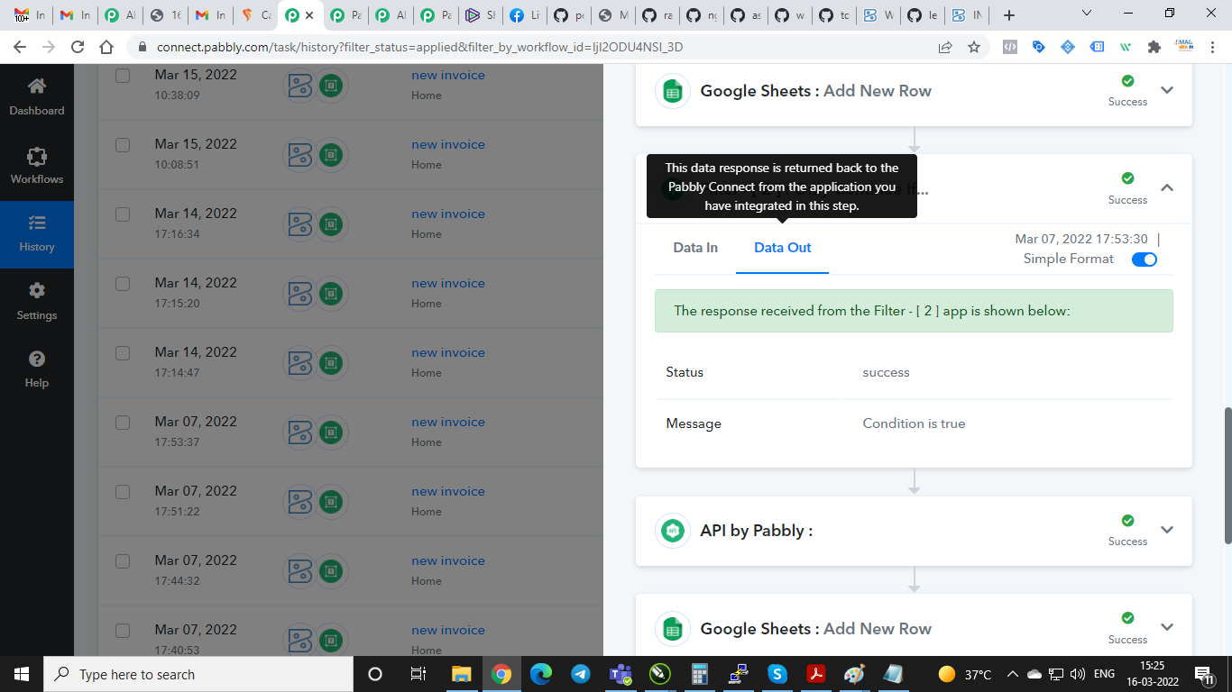Open the new invoice link for 10:08:51

point(448,145)
